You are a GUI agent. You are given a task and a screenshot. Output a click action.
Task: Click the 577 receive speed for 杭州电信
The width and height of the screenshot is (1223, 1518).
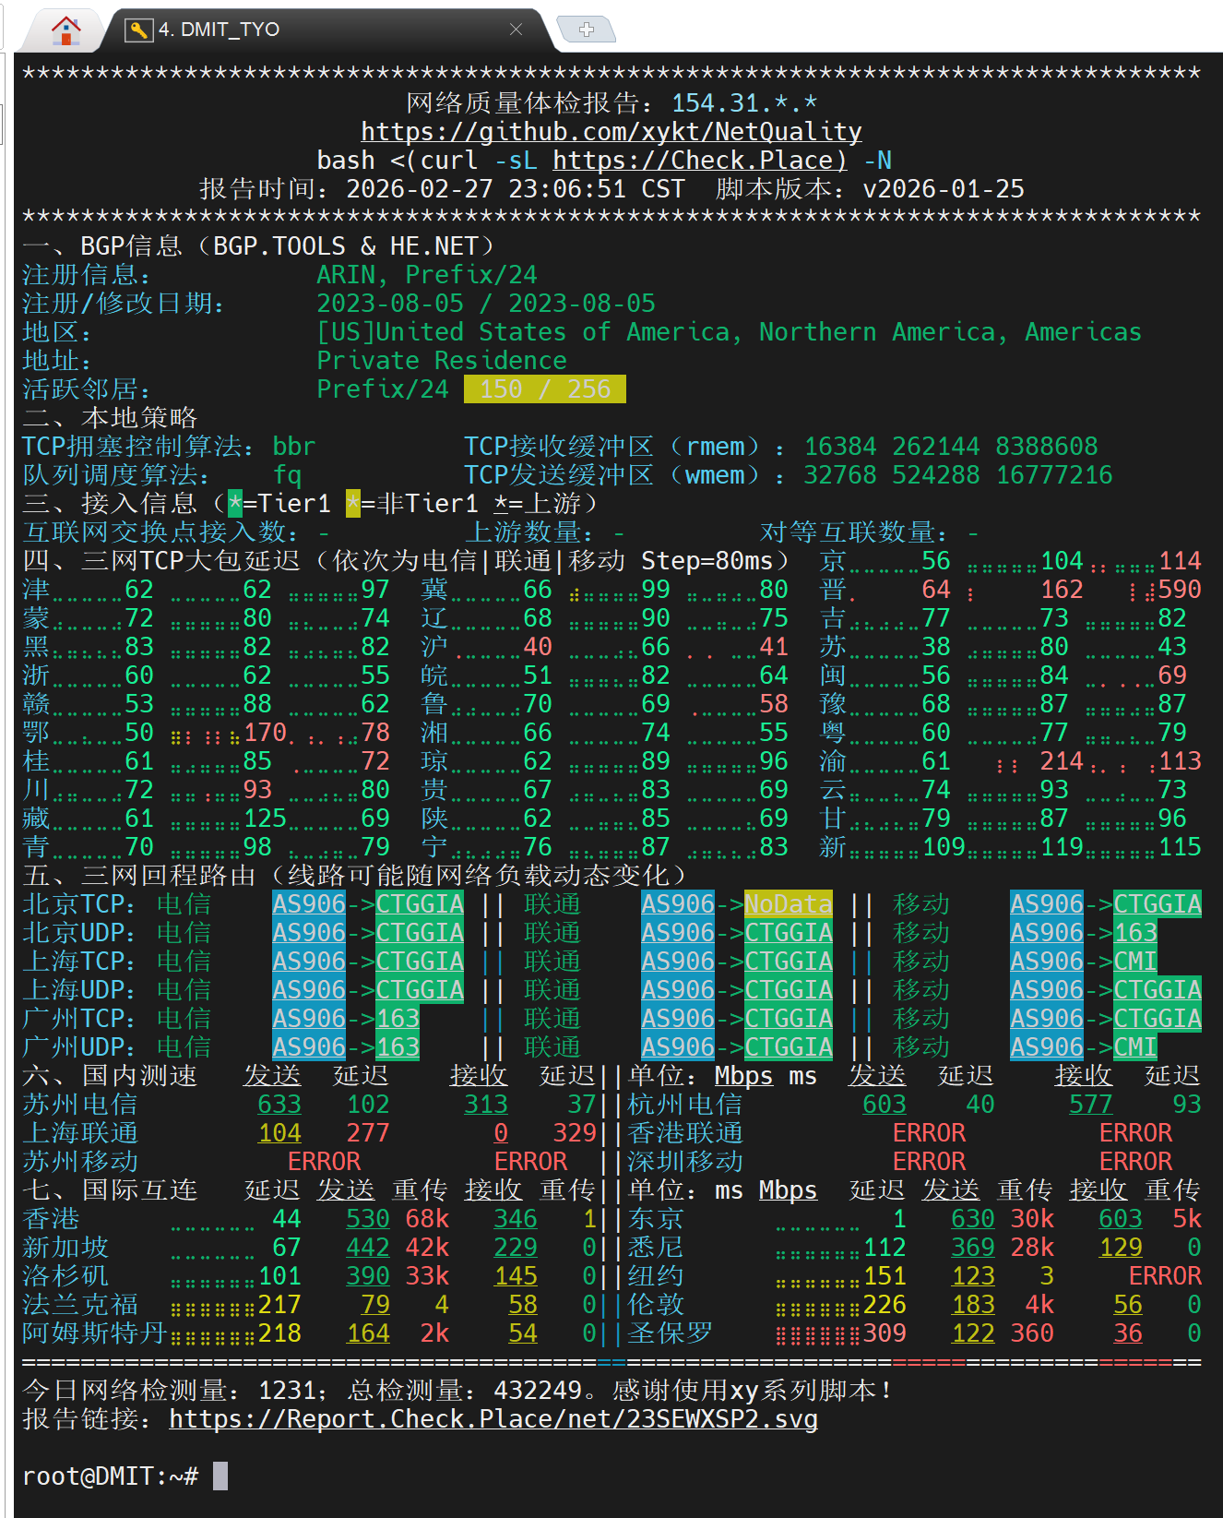click(x=1090, y=1105)
